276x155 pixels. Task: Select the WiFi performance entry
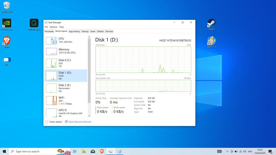tap(66, 100)
